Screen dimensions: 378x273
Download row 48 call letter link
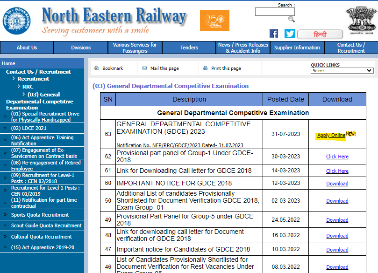[x=337, y=236]
